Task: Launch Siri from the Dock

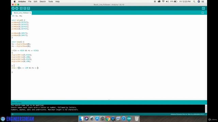Action: click(87, 119)
